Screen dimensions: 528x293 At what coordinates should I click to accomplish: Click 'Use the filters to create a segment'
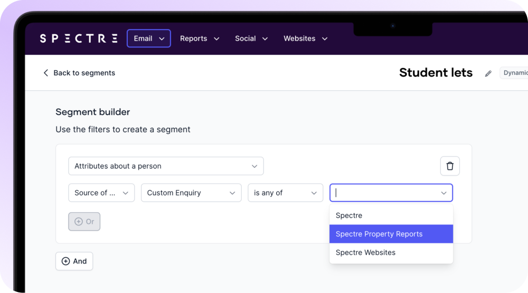pyautogui.click(x=123, y=129)
